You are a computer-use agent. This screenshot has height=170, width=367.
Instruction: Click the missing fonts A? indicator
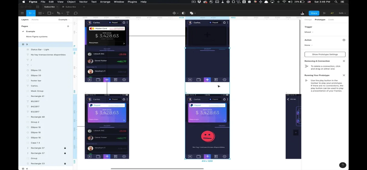point(332,13)
